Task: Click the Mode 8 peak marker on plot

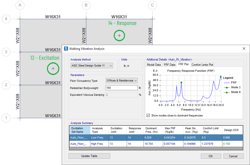Action: pos(221,77)
